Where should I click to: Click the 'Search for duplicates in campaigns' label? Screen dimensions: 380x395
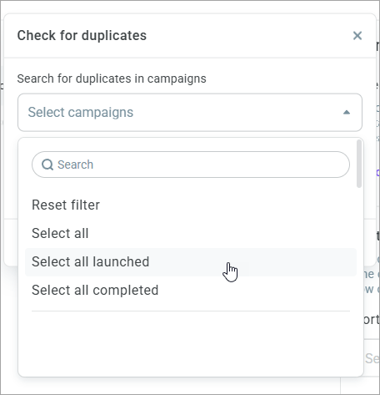pyautogui.click(x=112, y=78)
